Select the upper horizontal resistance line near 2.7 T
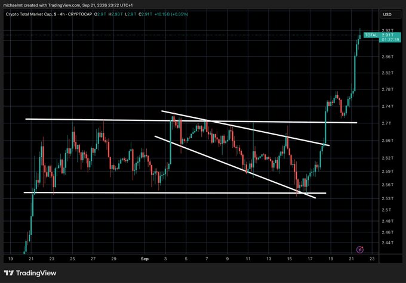 pyautogui.click(x=191, y=121)
